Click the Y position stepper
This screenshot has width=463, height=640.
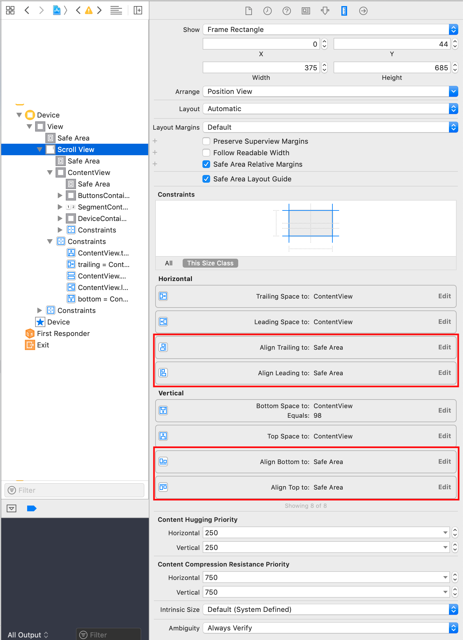click(455, 44)
